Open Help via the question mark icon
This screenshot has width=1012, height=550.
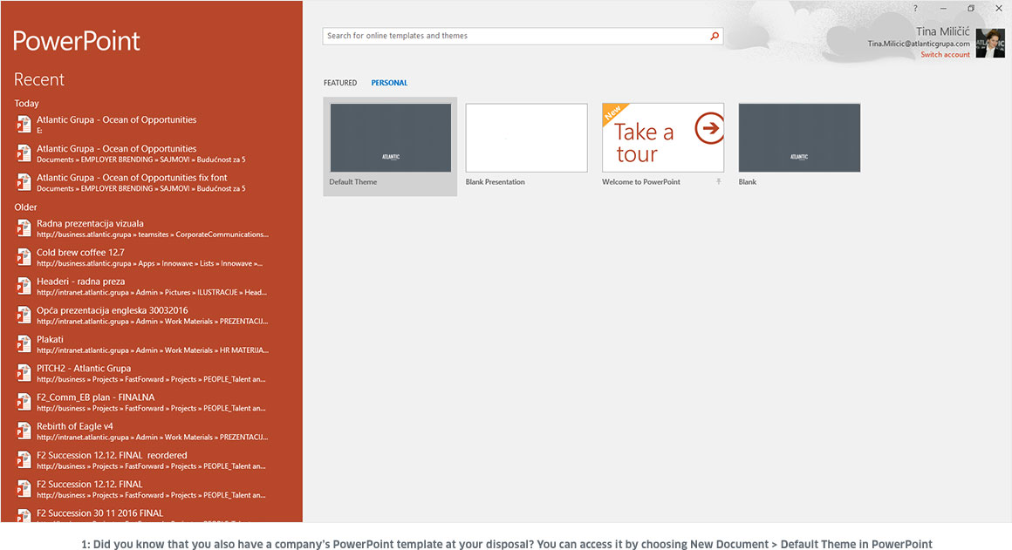(x=914, y=8)
